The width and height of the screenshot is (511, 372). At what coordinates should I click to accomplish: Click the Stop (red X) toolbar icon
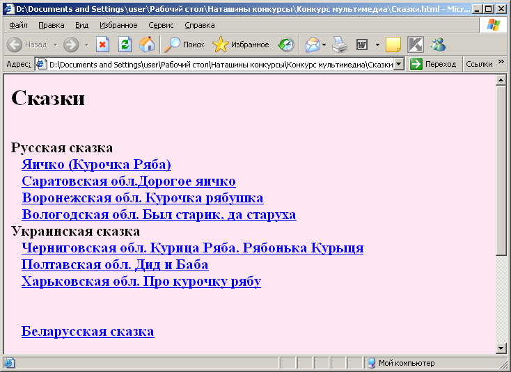[102, 45]
